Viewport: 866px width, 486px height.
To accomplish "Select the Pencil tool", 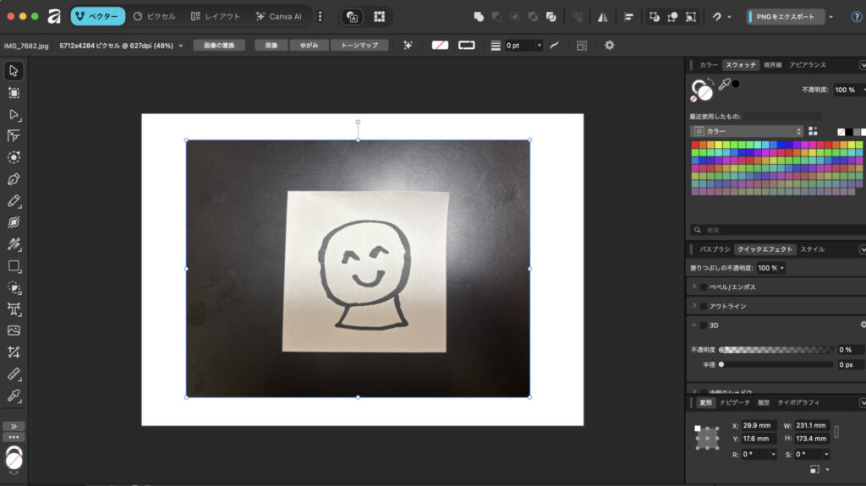I will (x=14, y=201).
